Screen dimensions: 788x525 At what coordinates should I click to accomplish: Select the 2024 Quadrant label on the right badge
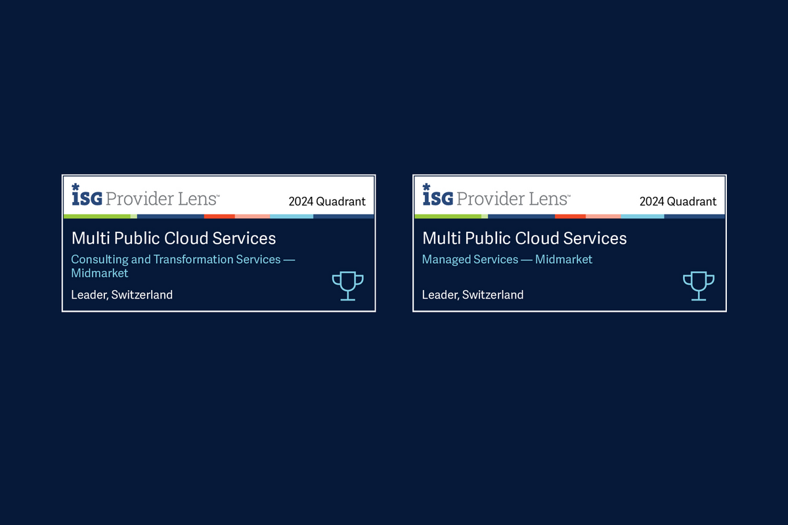click(678, 202)
